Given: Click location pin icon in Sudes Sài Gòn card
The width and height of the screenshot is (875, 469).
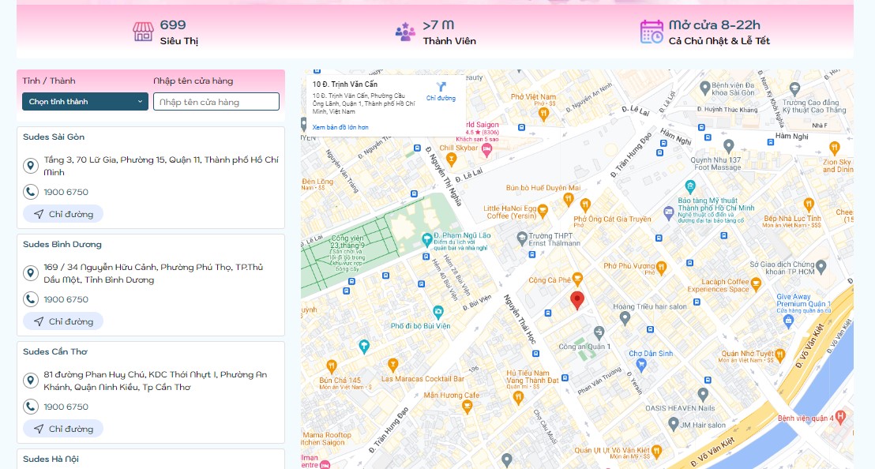Looking at the screenshot, I should [30, 166].
